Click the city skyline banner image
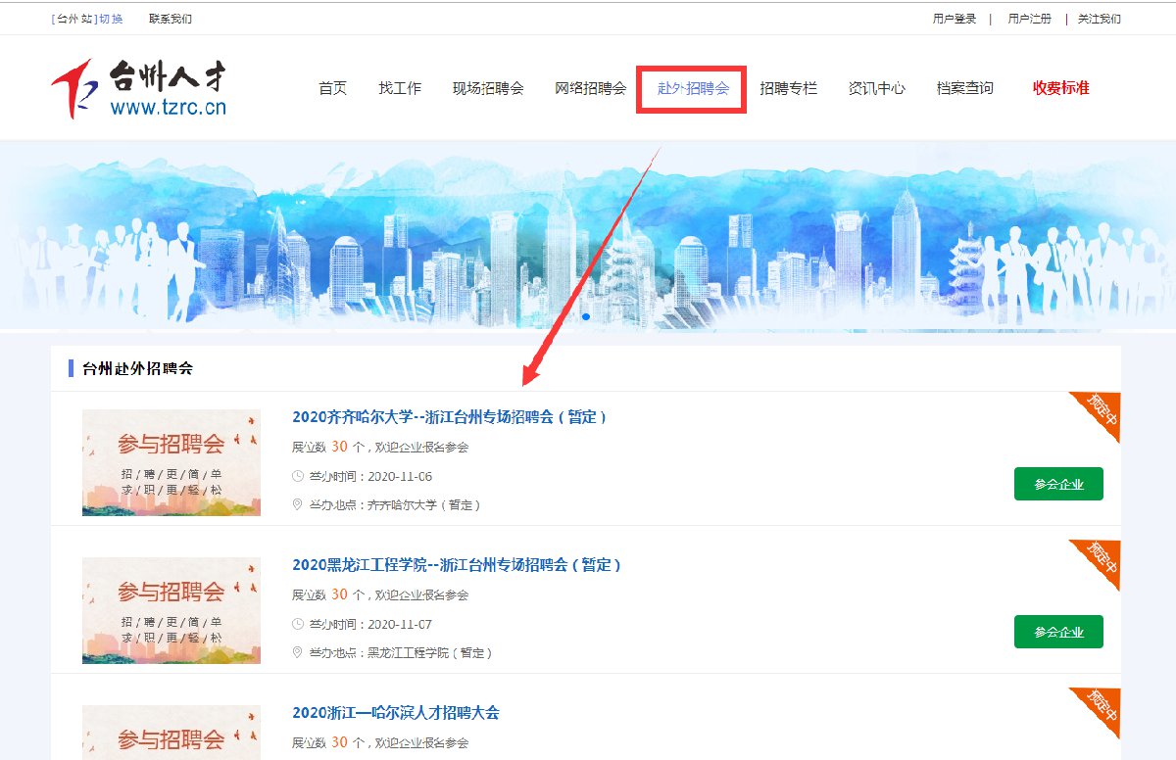The height and width of the screenshot is (760, 1176). [x=588, y=235]
